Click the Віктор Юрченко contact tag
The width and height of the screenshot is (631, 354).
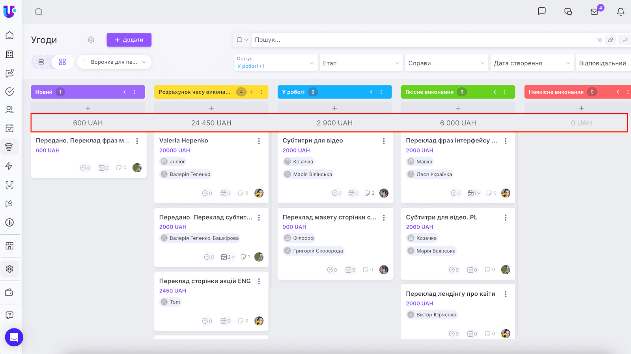(432, 315)
